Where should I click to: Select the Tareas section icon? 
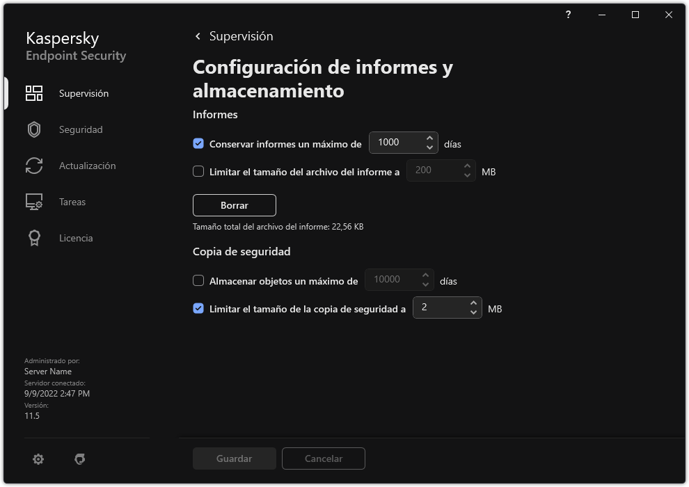[x=33, y=202]
